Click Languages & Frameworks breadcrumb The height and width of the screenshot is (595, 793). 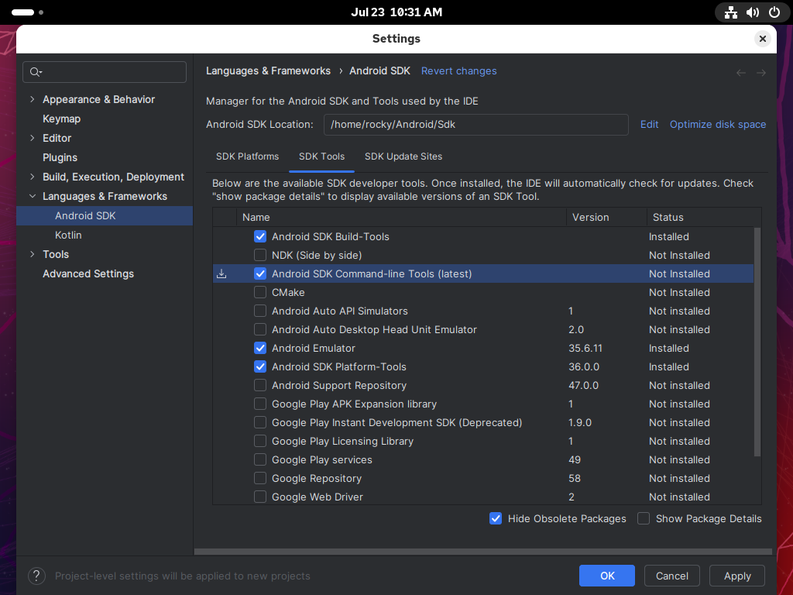[268, 71]
